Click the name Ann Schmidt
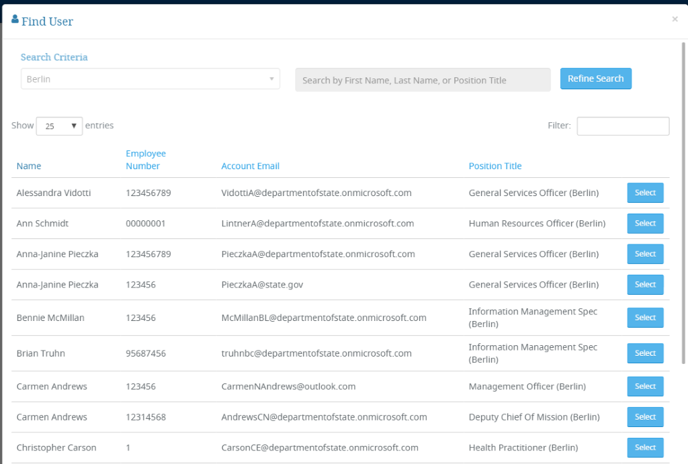The height and width of the screenshot is (464, 688). coord(42,224)
